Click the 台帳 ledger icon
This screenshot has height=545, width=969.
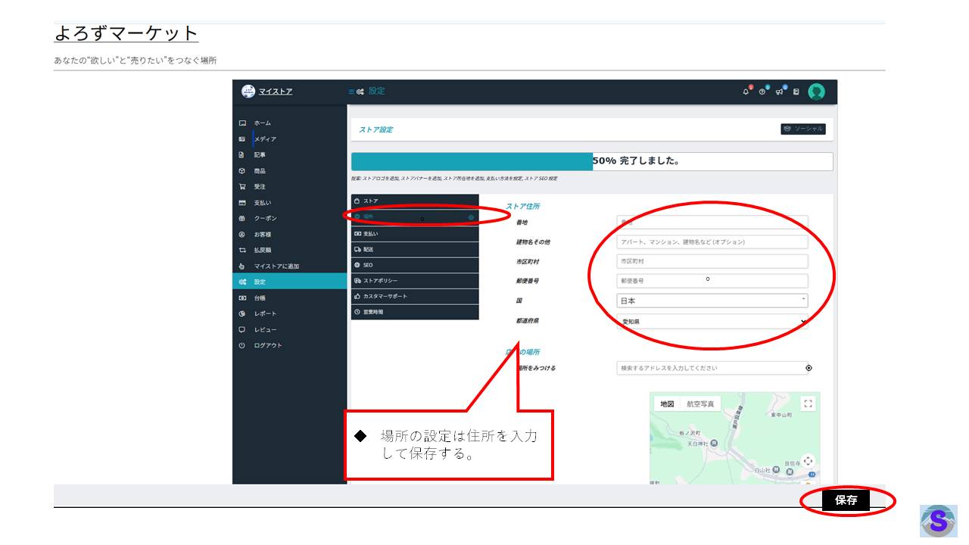coord(242,298)
